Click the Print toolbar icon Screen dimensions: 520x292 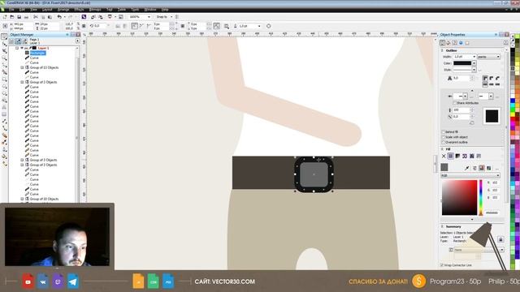coord(26,17)
